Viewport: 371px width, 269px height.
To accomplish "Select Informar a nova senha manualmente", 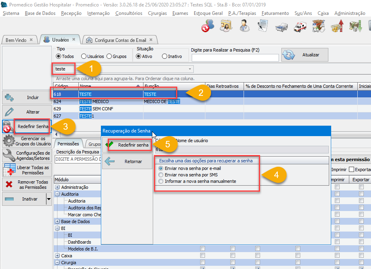I will [161, 181].
